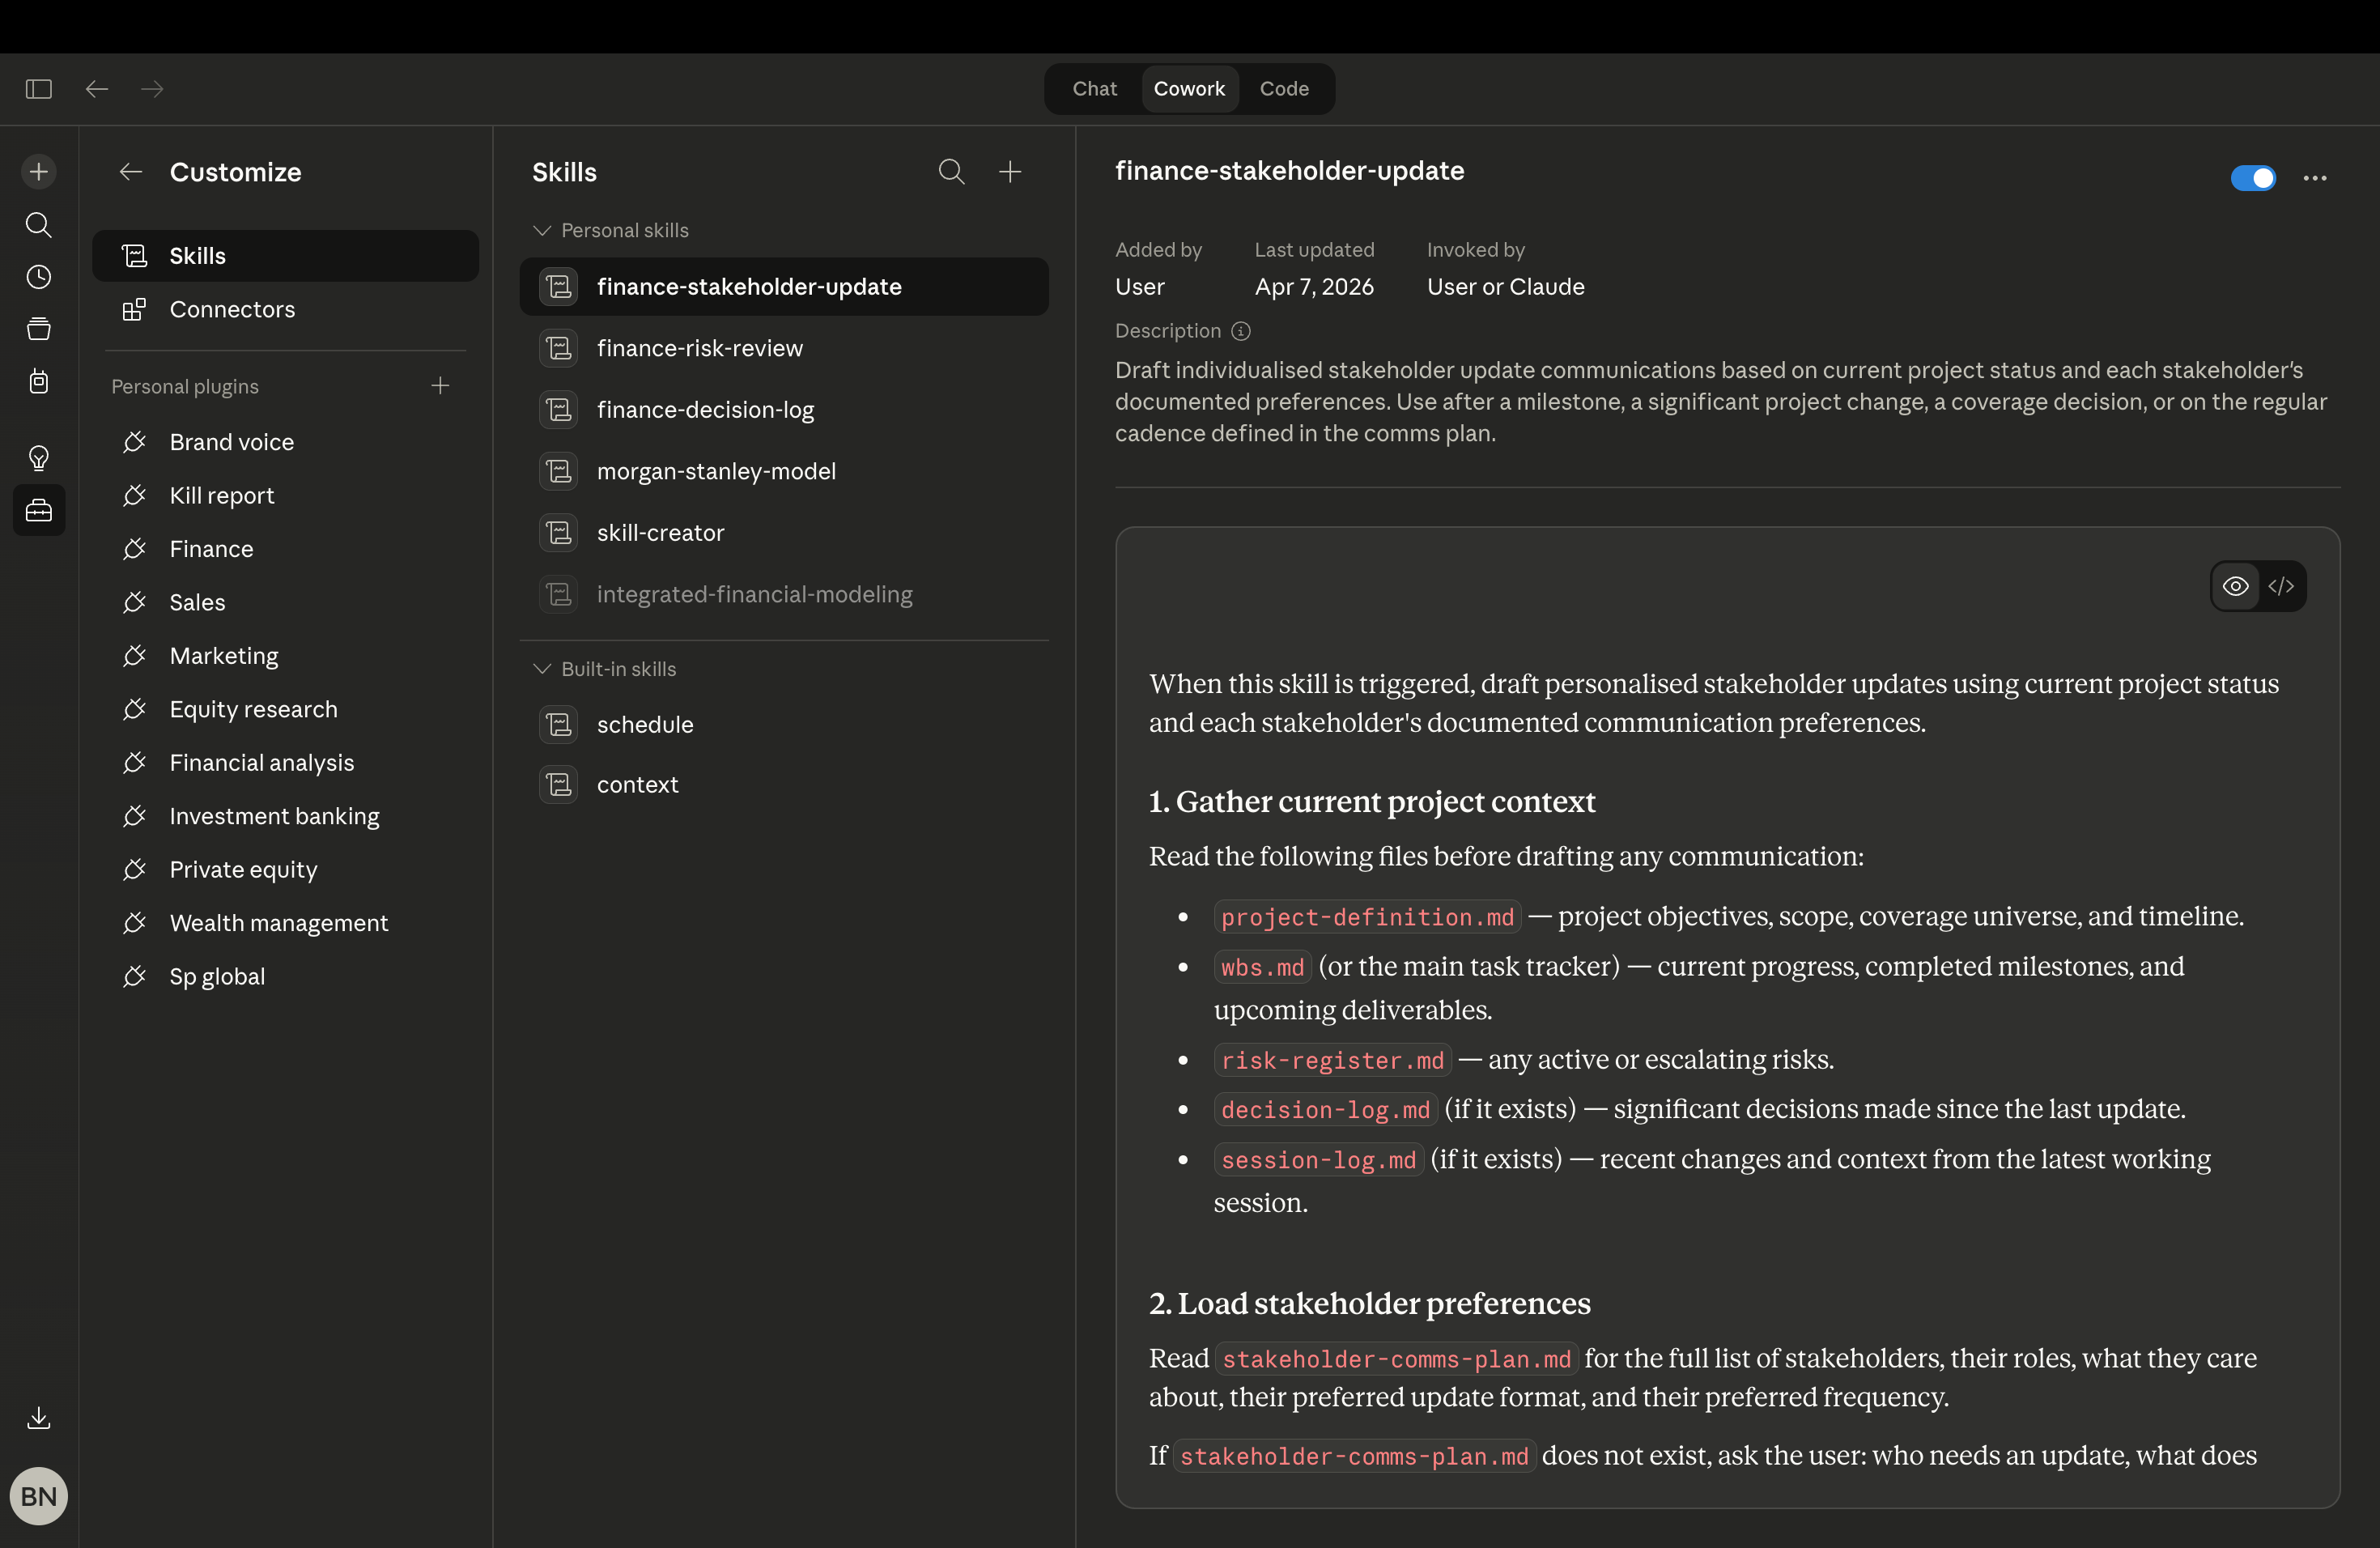Switch to rendered preview eye view
This screenshot has height=1548, width=2380.
[x=2235, y=586]
